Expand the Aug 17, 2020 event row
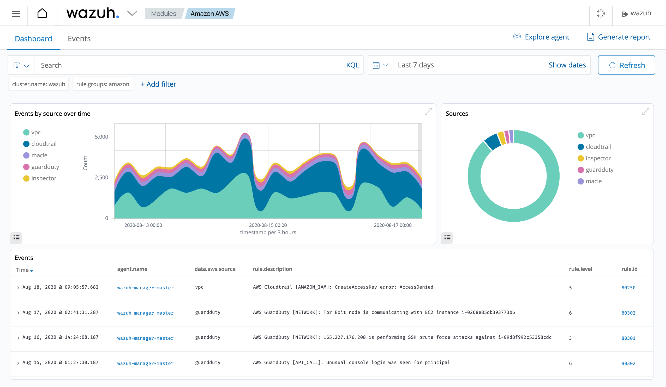 (x=18, y=313)
